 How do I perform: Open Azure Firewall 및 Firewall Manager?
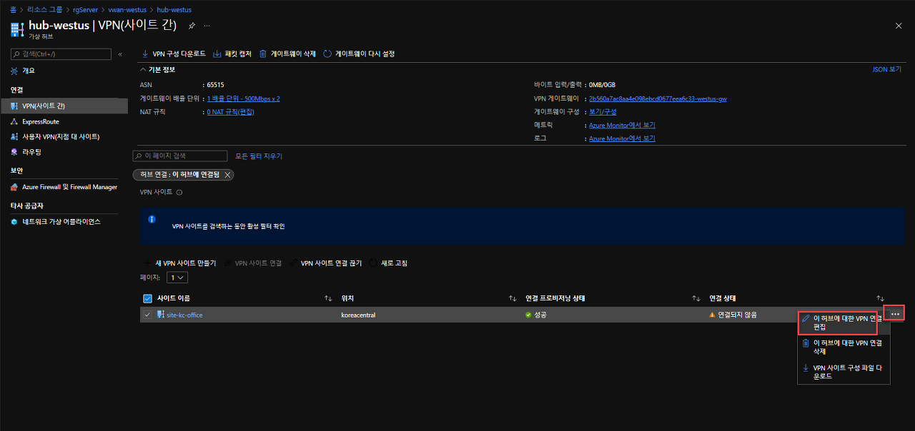[64, 187]
